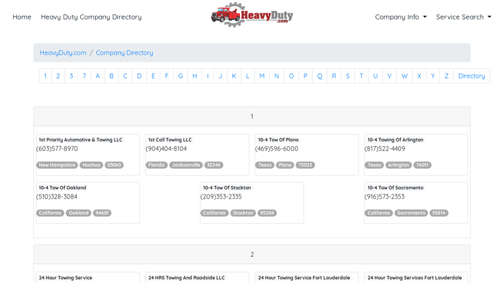
Task: Open 10-4 Towing Of Arlington listing
Action: click(396, 140)
